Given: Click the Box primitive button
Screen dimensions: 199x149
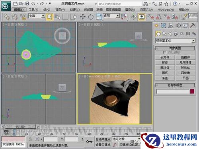Looking at the screenshot, I should [165, 57].
